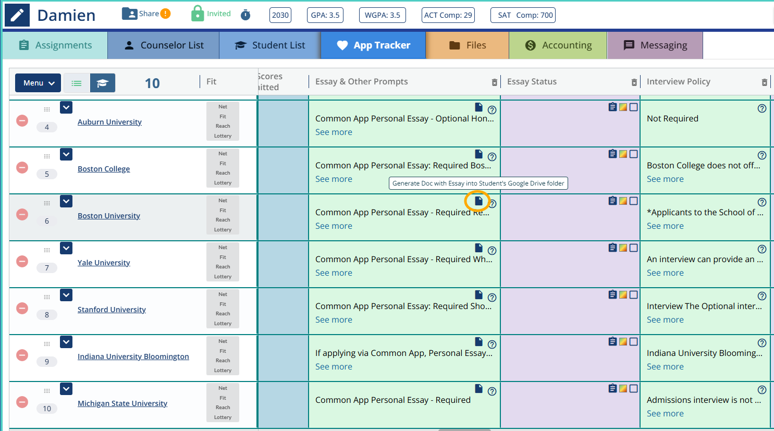774x431 pixels.
Task: Tick Michigan State essay status checkbox
Action: (633, 389)
